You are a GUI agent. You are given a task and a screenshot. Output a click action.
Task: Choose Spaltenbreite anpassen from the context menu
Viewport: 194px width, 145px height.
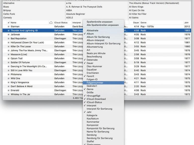(100, 22)
